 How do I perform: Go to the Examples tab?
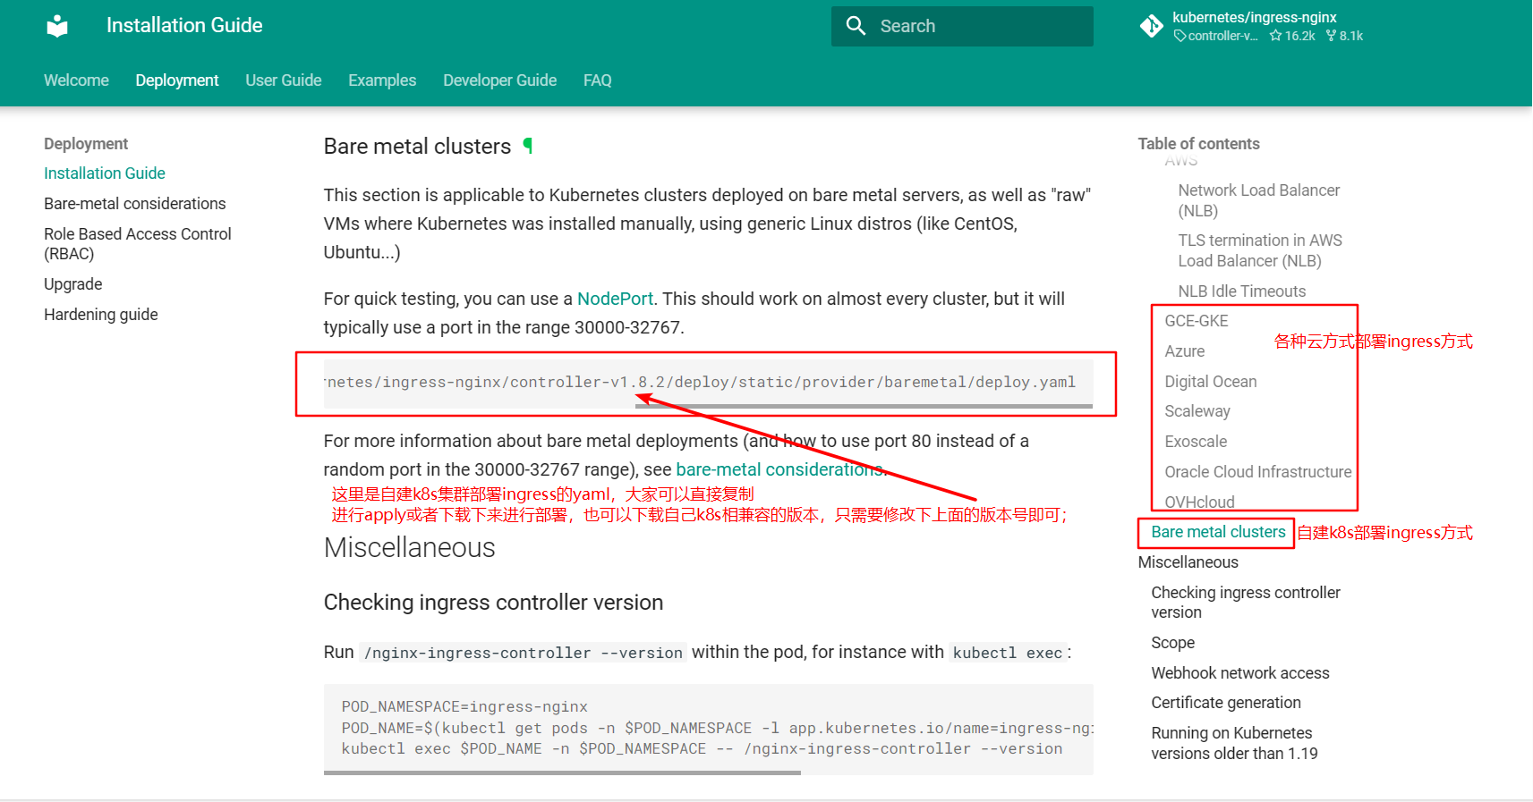pyautogui.click(x=382, y=80)
